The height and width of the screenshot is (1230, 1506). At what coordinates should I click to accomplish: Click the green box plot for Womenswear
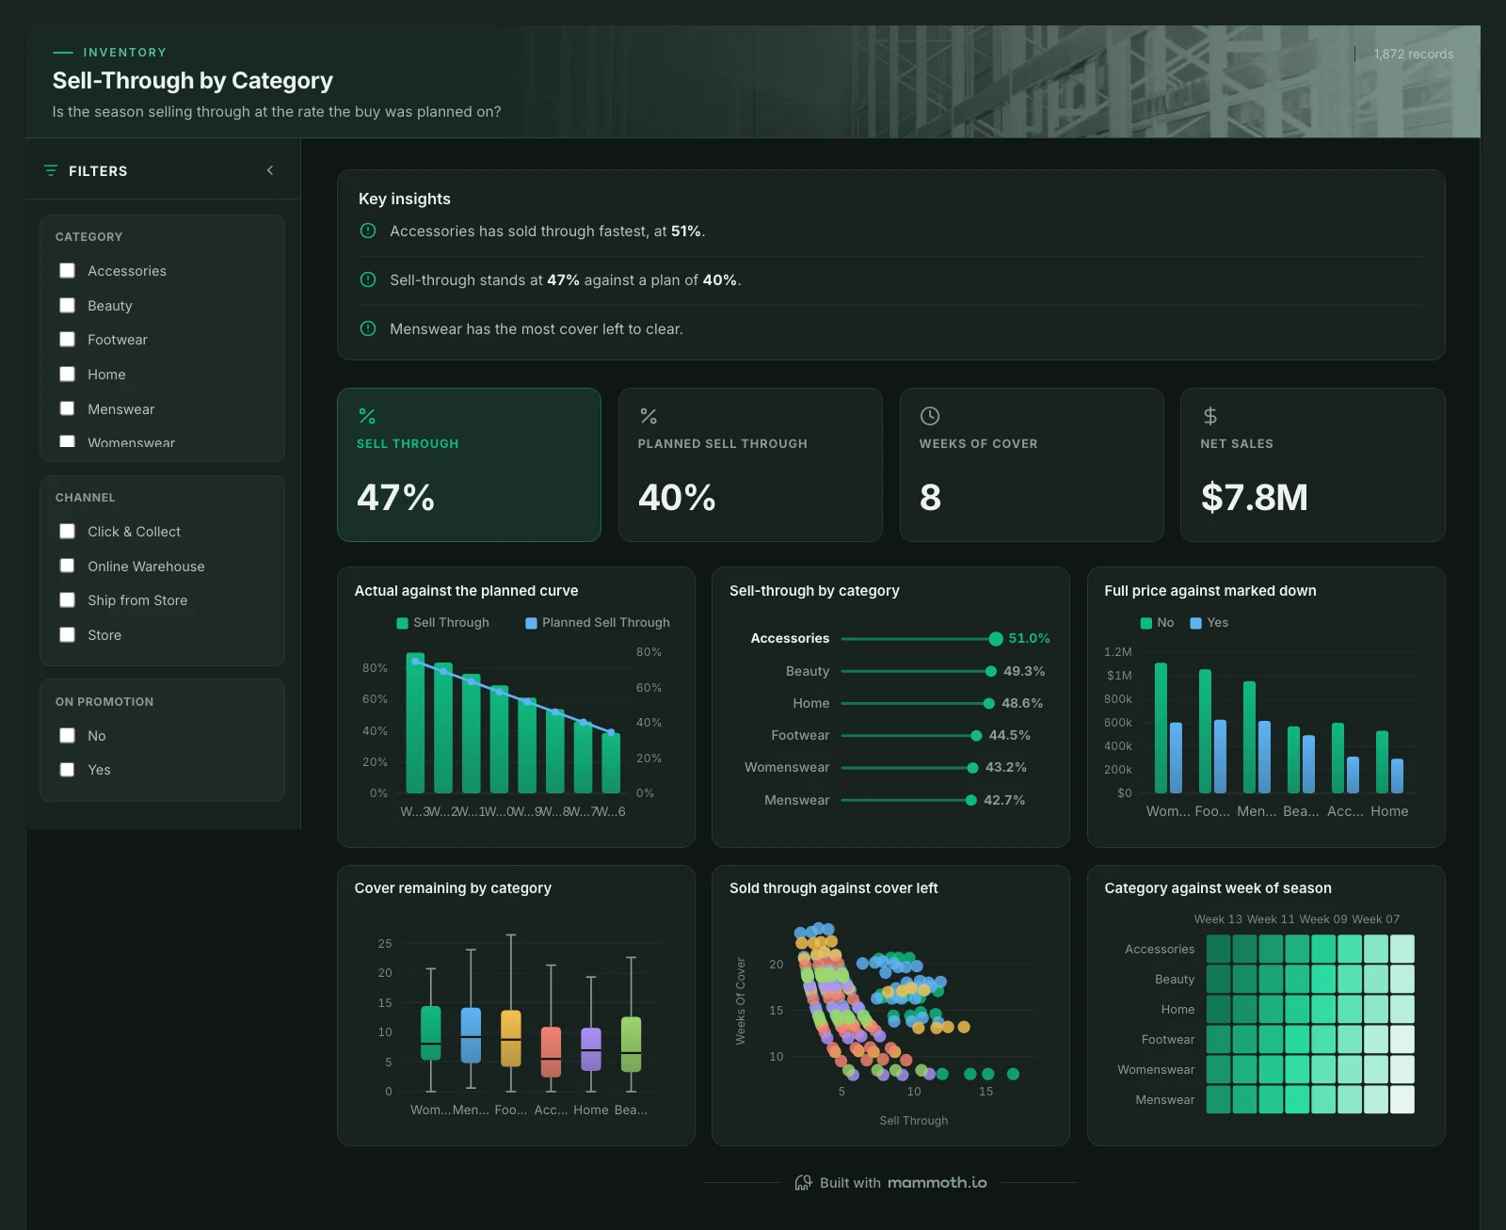430,1032
